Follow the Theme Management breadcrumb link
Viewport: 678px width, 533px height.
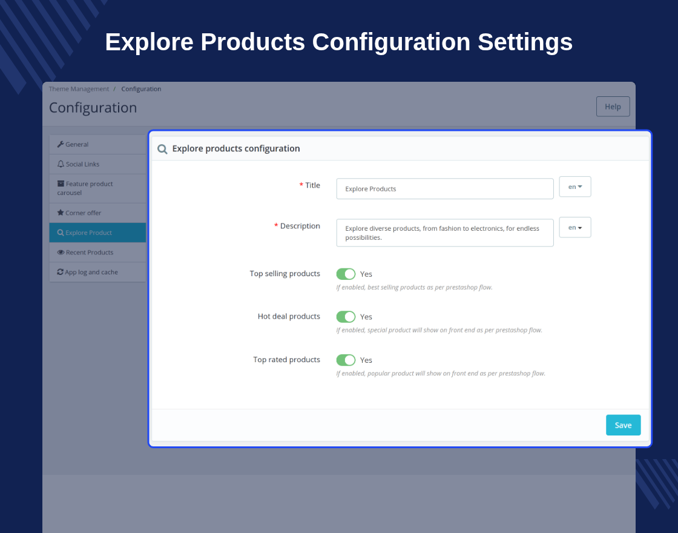coord(79,89)
